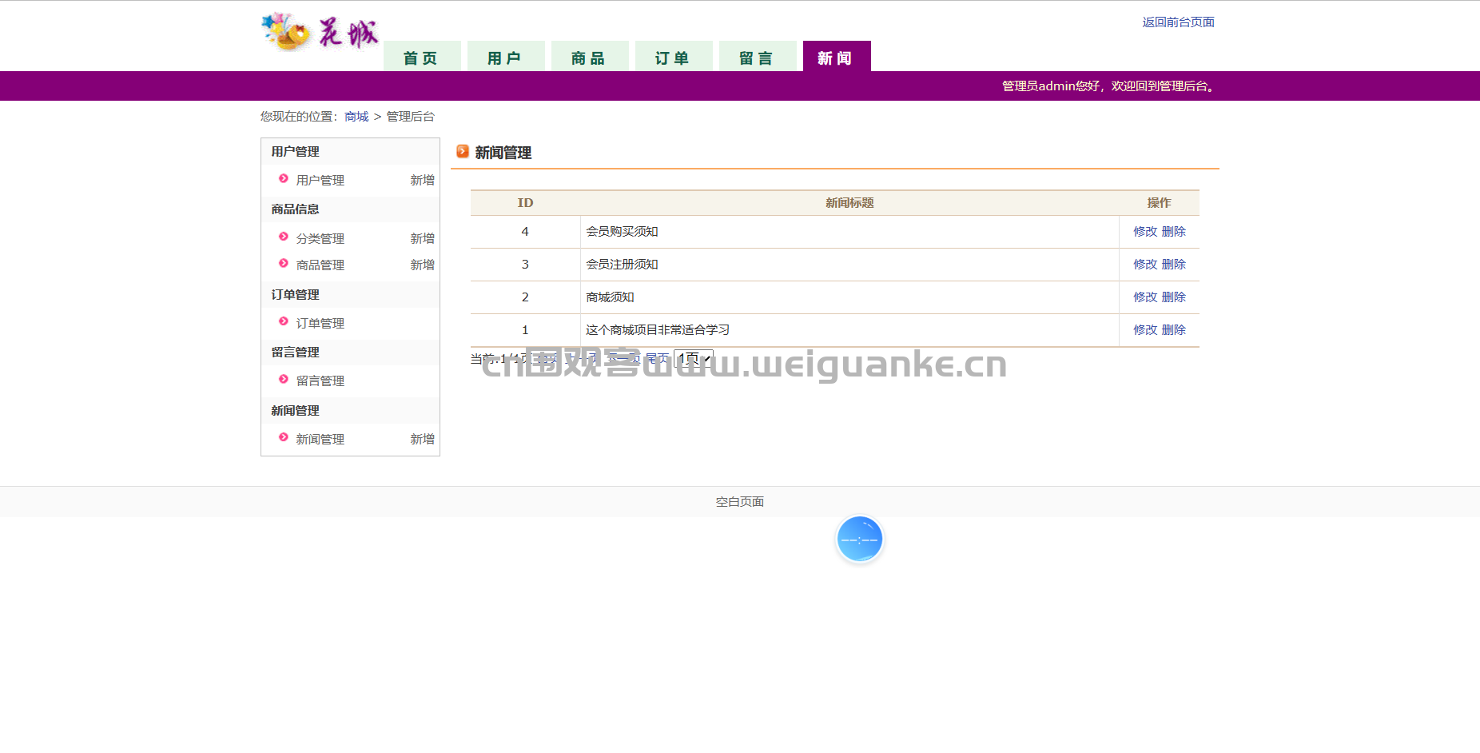Click 修改 for 这个商城项目非常适合学习
1480x753 pixels.
(1145, 330)
